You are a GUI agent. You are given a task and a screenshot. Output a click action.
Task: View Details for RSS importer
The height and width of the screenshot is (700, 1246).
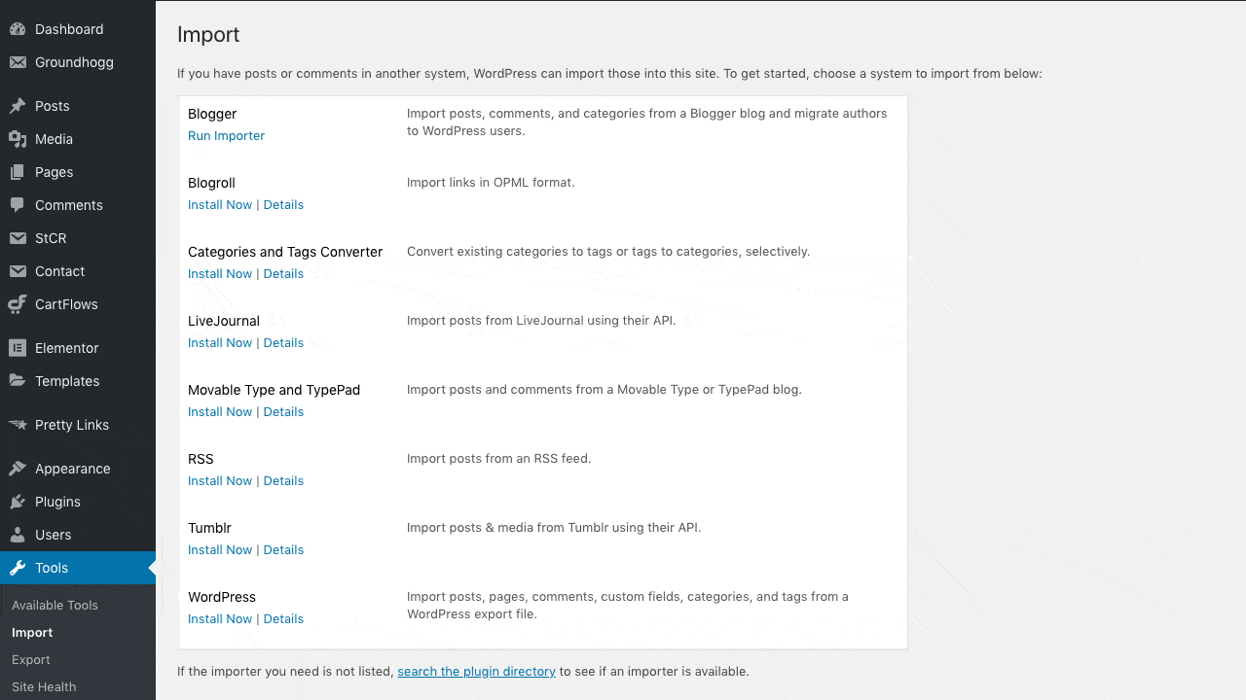[x=283, y=480]
